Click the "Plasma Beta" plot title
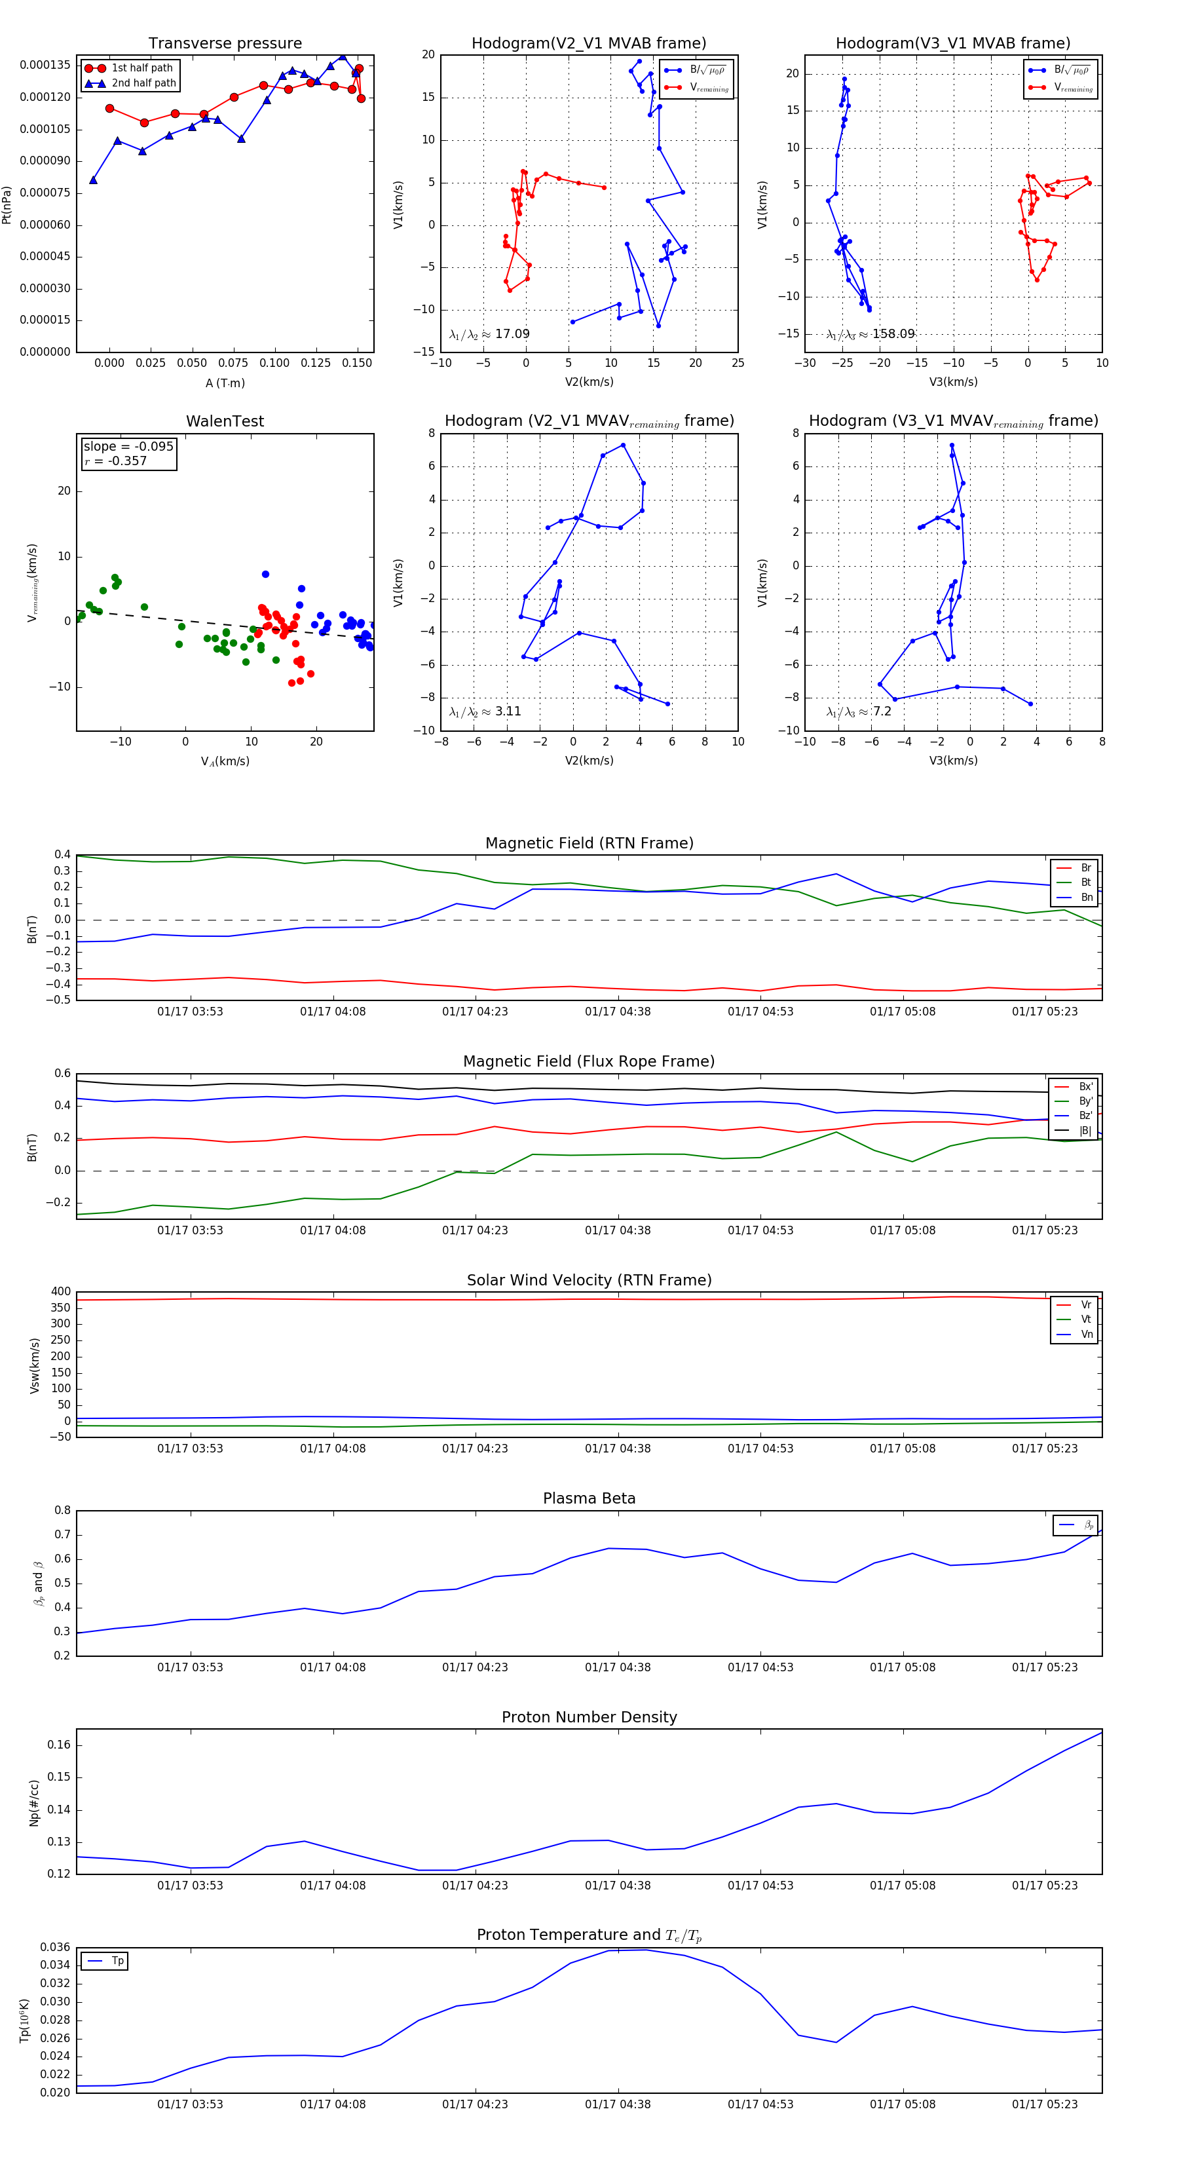Screen dimensions: 1179x2162 (x=589, y=1499)
